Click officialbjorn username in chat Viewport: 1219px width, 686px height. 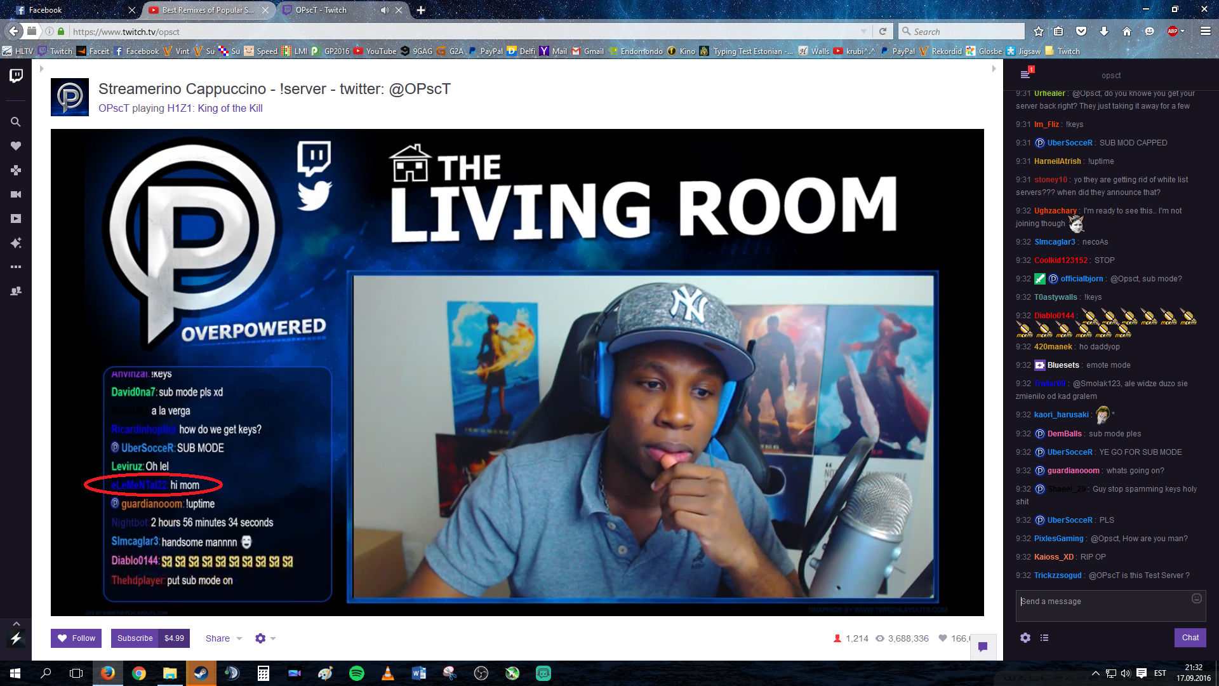1082,279
